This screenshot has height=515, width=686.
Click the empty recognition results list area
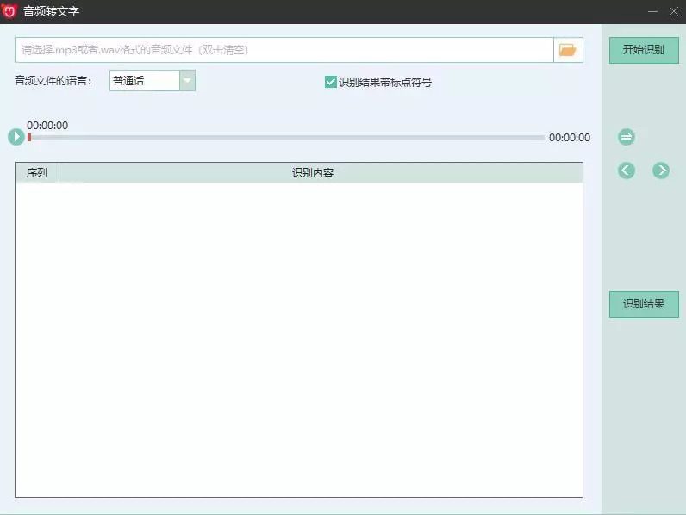point(299,339)
